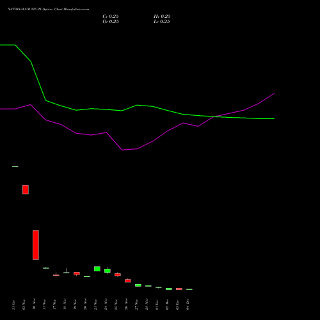Click the red candle above 26 Nov
The width and height of the screenshot is (320, 320).
point(128,281)
